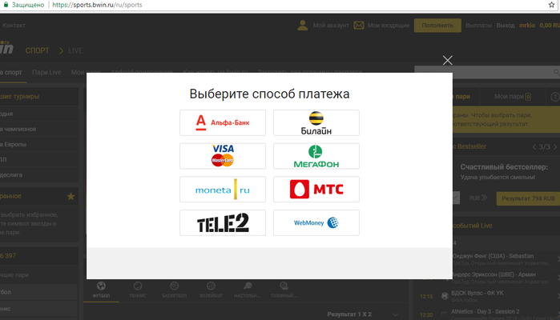Image resolution: width=560 pixels, height=320 pixels.
Task: Click the secure padlock icon
Action: (x=6, y=5)
